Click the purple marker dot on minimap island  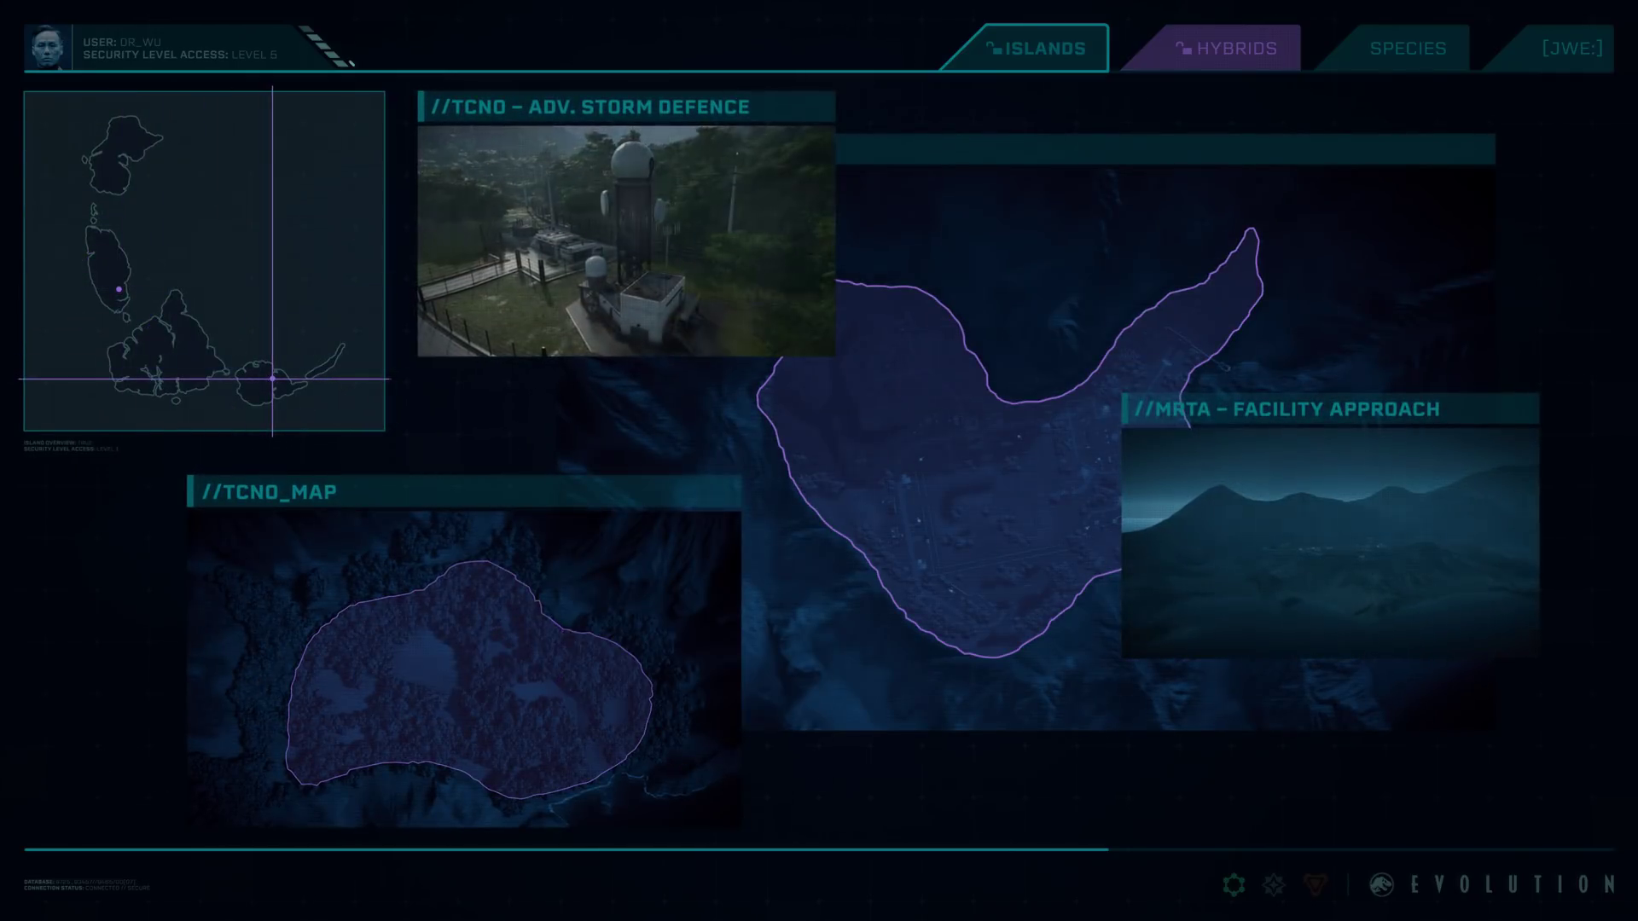coord(119,289)
